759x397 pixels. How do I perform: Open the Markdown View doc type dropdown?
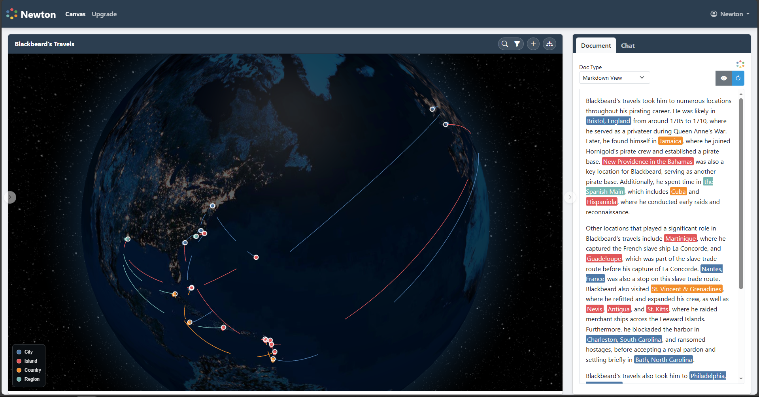click(614, 78)
